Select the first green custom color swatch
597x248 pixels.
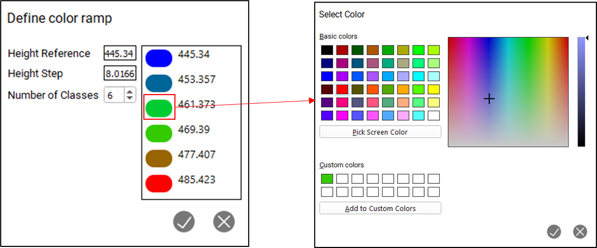pos(326,179)
